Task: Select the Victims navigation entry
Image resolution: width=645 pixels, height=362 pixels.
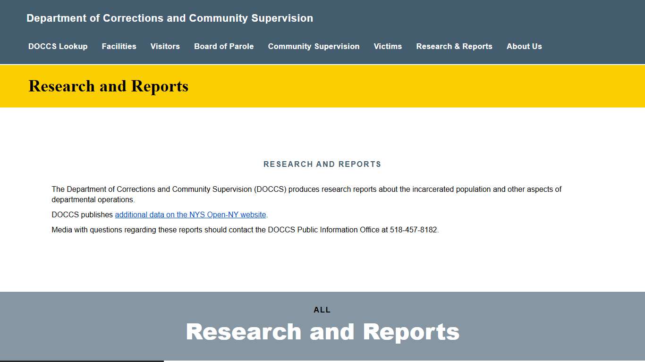Action: pos(387,46)
